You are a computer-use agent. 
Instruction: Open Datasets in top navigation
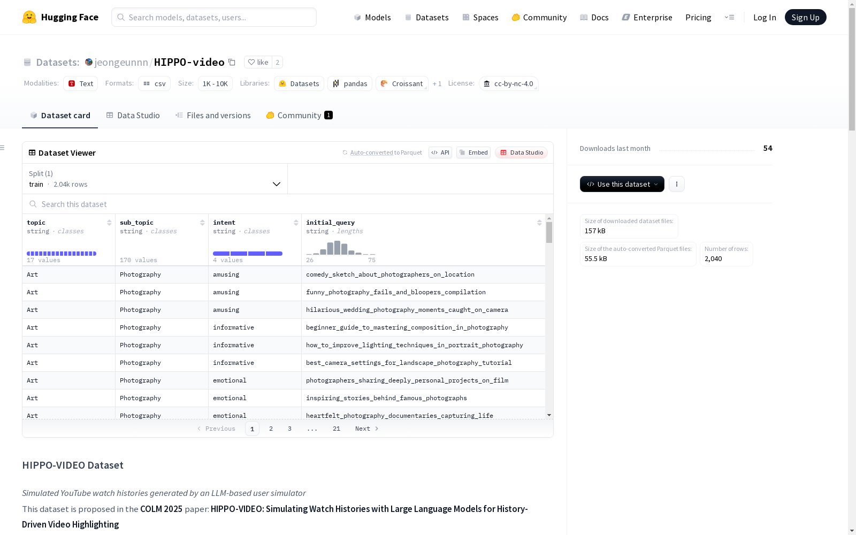(x=426, y=17)
